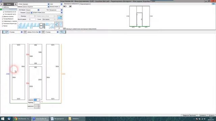Image resolution: width=216 pixels, height=121 pixels.
Task: Click the right rotate view icon under the 3D tab
Action: 70,6
